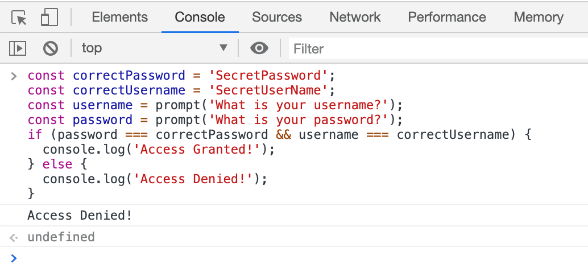Create a live expression with eye icon
The width and height of the screenshot is (588, 272).
point(259,48)
